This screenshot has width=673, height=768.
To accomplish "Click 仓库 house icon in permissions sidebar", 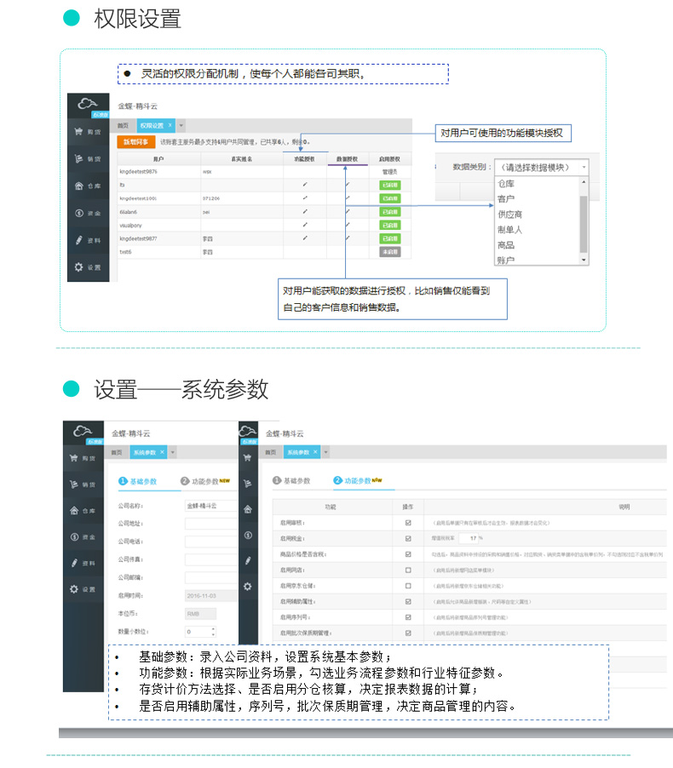I will point(78,186).
